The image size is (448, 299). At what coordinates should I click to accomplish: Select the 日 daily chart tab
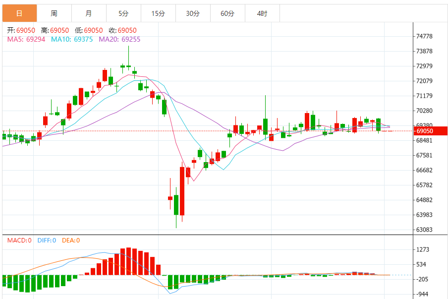pyautogui.click(x=20, y=13)
